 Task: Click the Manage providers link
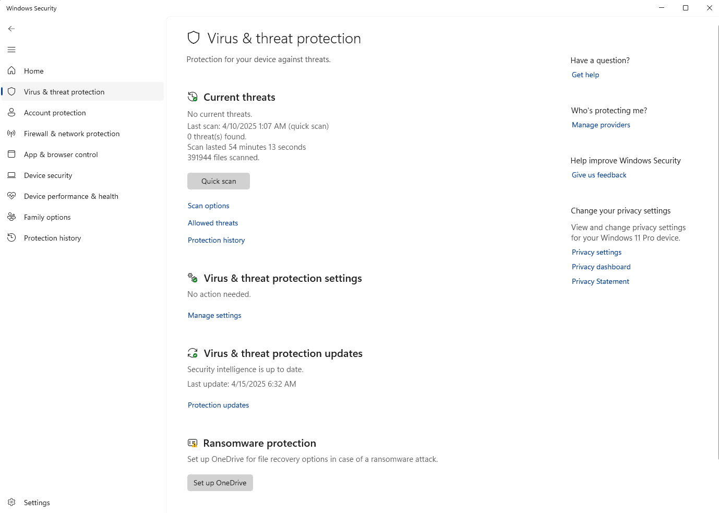(601, 125)
